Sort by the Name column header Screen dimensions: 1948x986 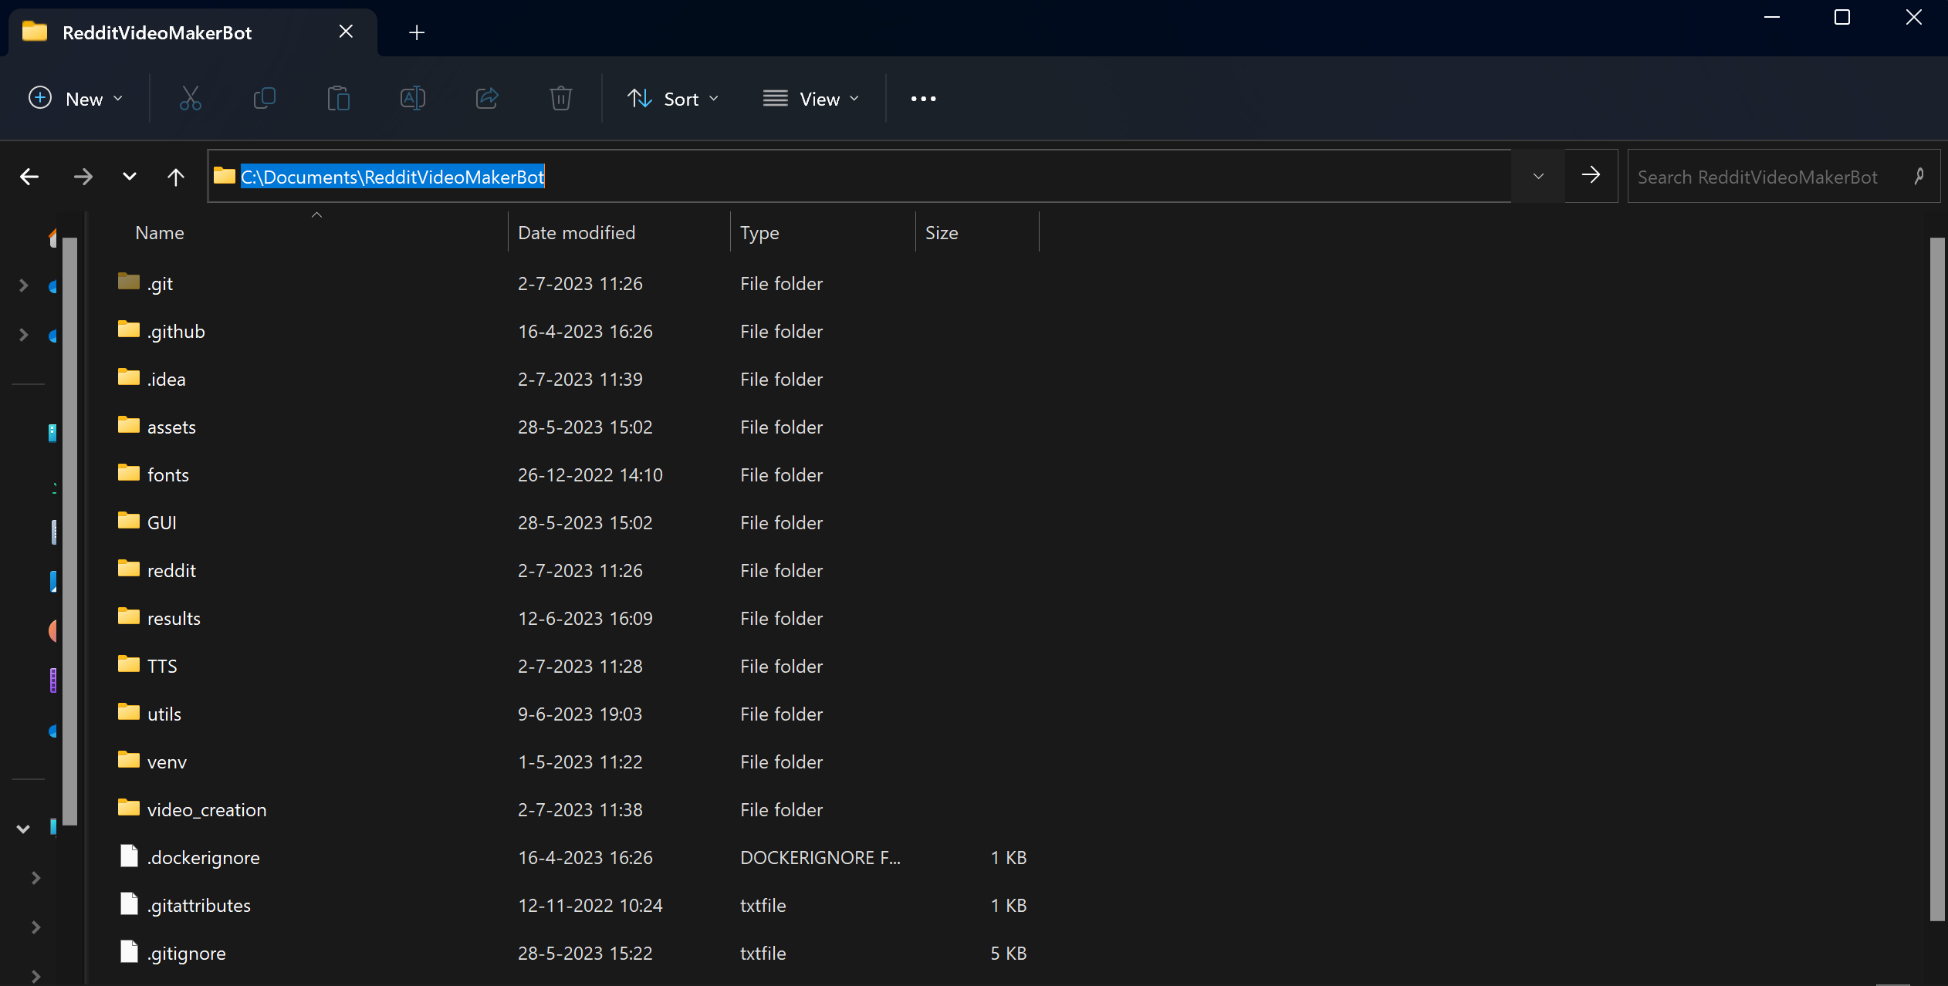pyautogui.click(x=160, y=233)
